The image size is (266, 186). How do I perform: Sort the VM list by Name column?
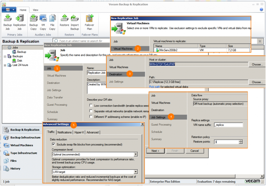176,46
